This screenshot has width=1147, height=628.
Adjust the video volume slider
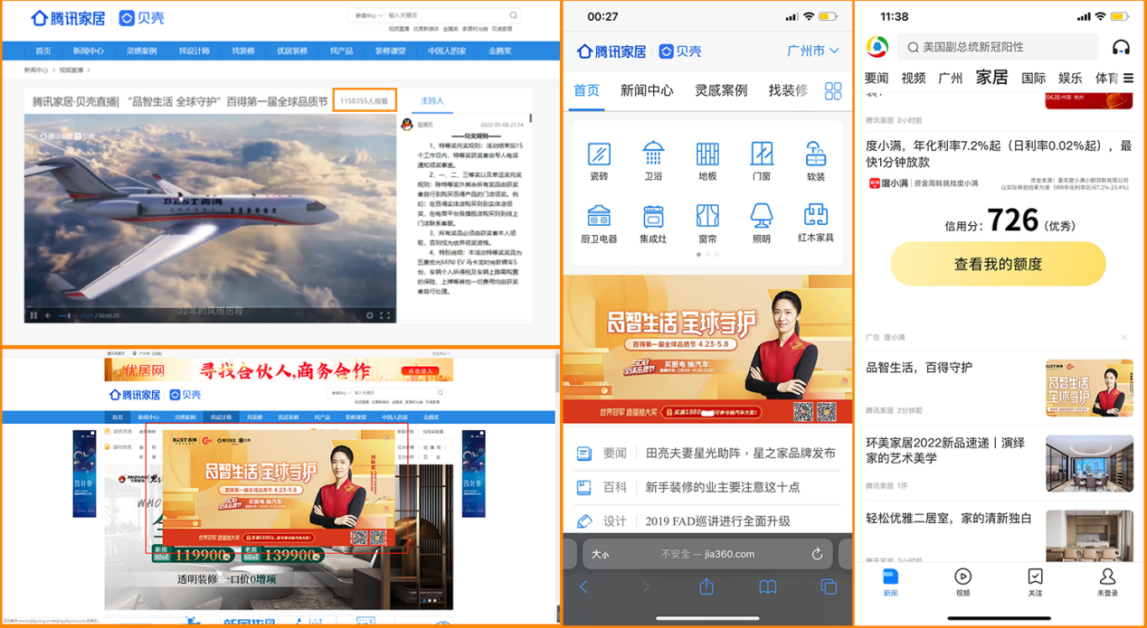tap(69, 315)
